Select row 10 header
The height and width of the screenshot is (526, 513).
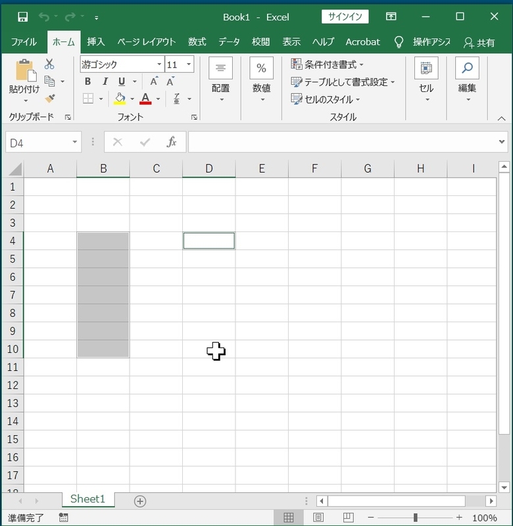pos(12,349)
